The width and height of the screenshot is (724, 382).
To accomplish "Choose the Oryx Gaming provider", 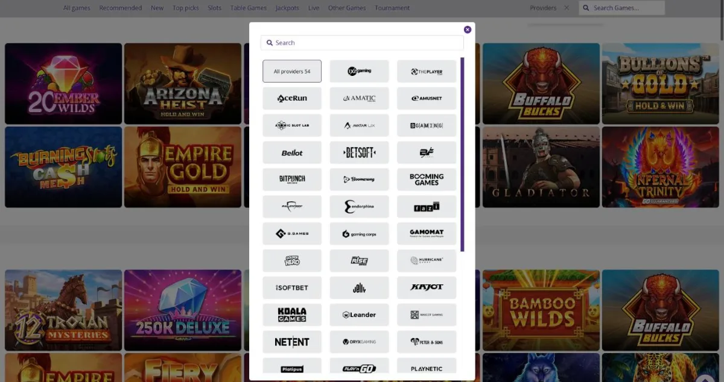I will pos(360,342).
